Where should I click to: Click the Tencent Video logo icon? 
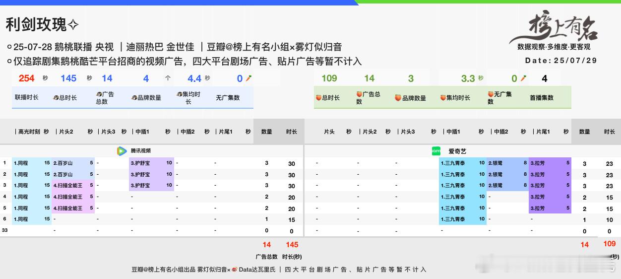point(122,151)
